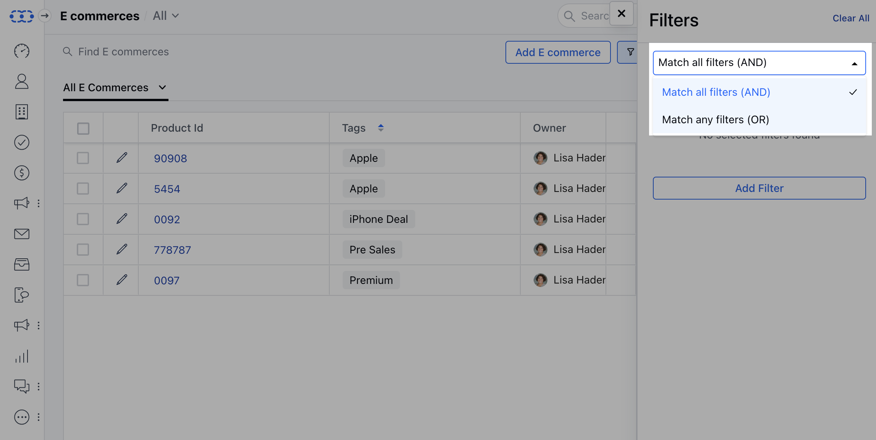Open the All dropdown beside E commerces
Viewport: 876px width, 440px height.
(166, 16)
